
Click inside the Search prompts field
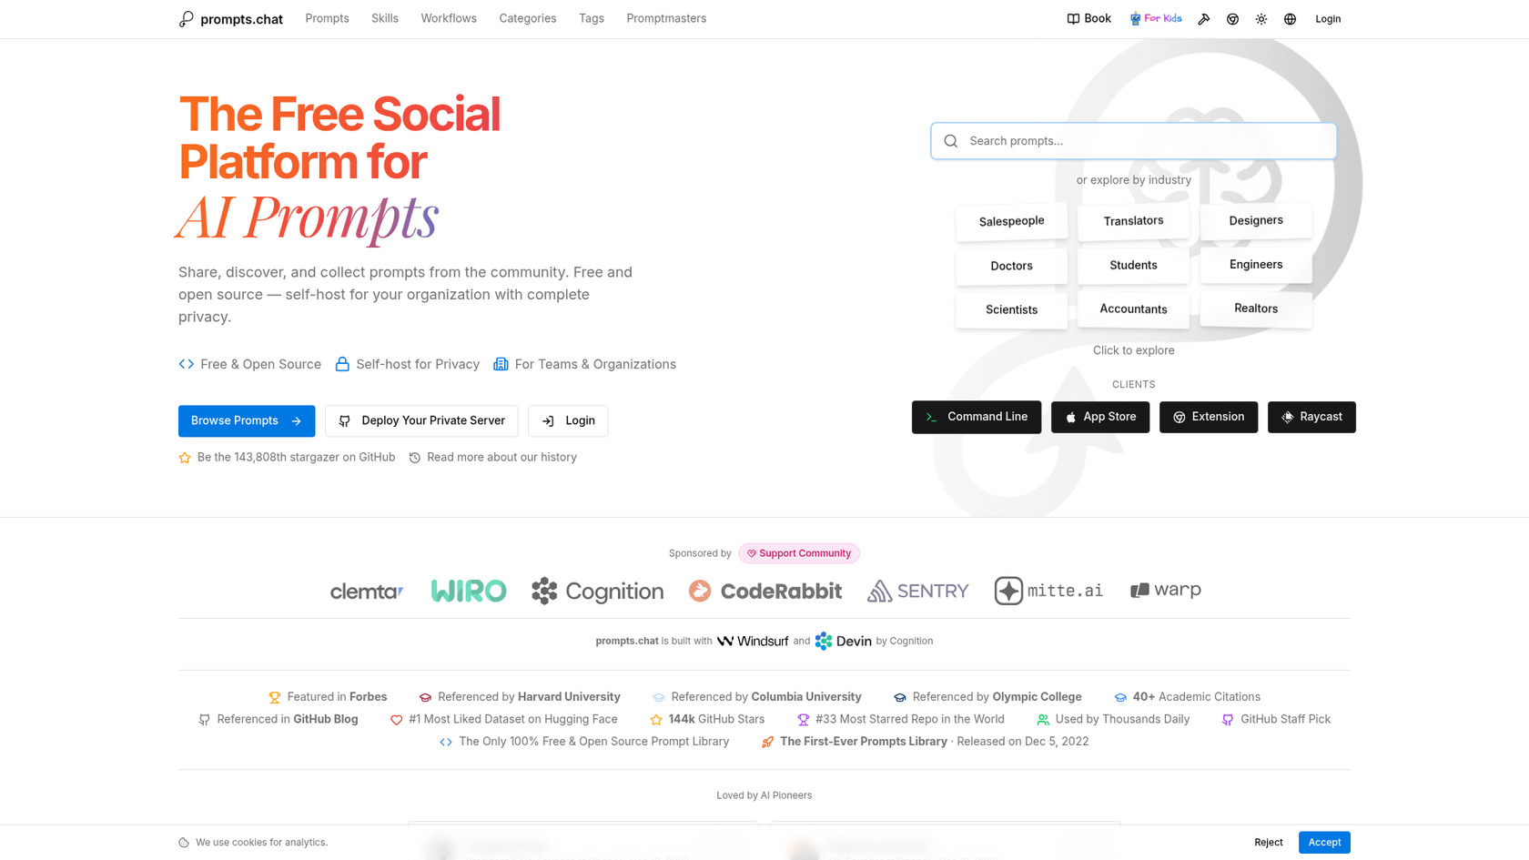click(1133, 141)
